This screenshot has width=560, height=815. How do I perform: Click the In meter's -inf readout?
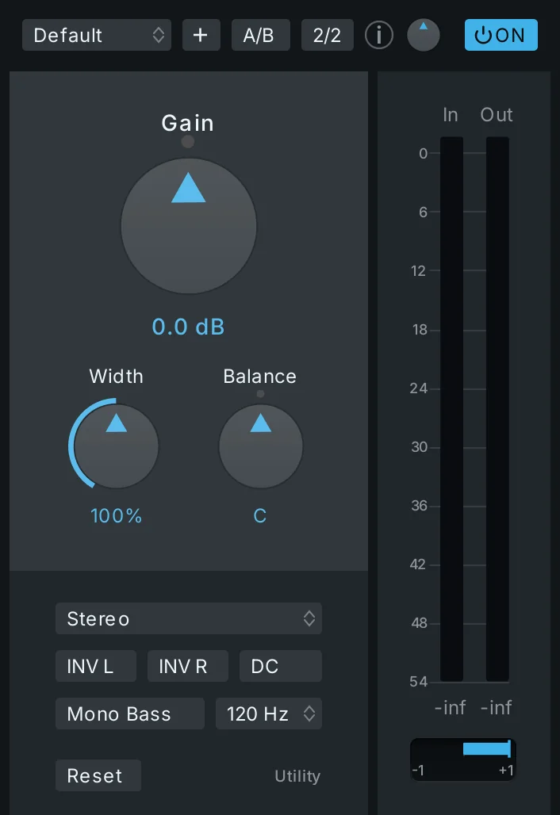[x=451, y=707]
